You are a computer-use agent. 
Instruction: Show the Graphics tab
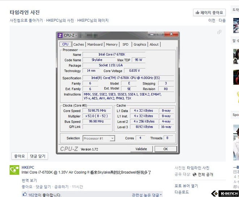point(140,45)
